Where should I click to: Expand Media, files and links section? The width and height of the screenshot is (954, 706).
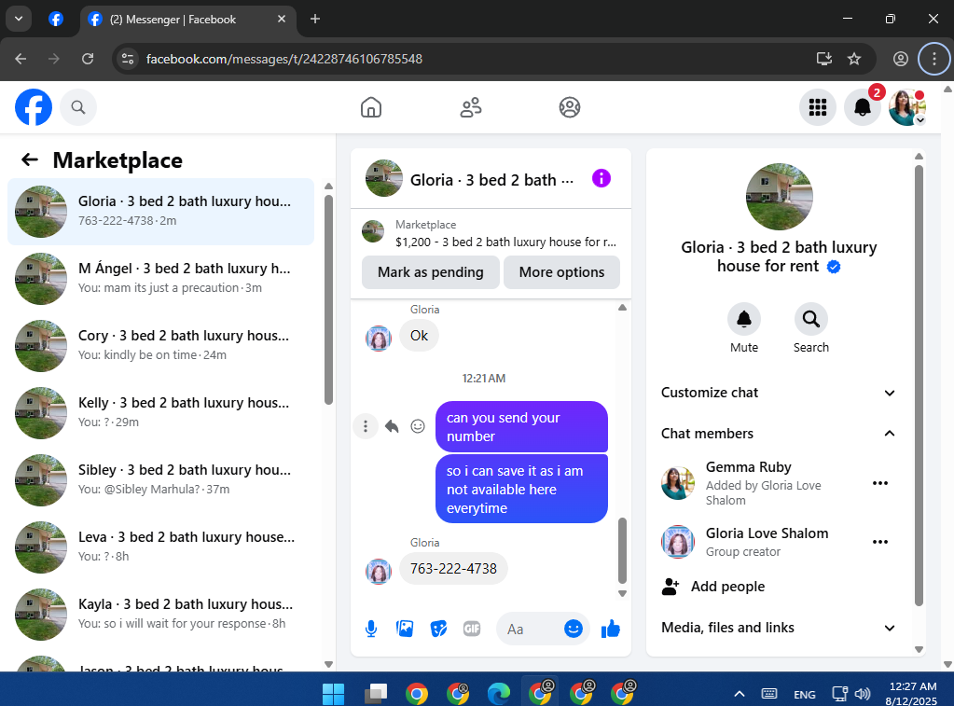point(778,628)
